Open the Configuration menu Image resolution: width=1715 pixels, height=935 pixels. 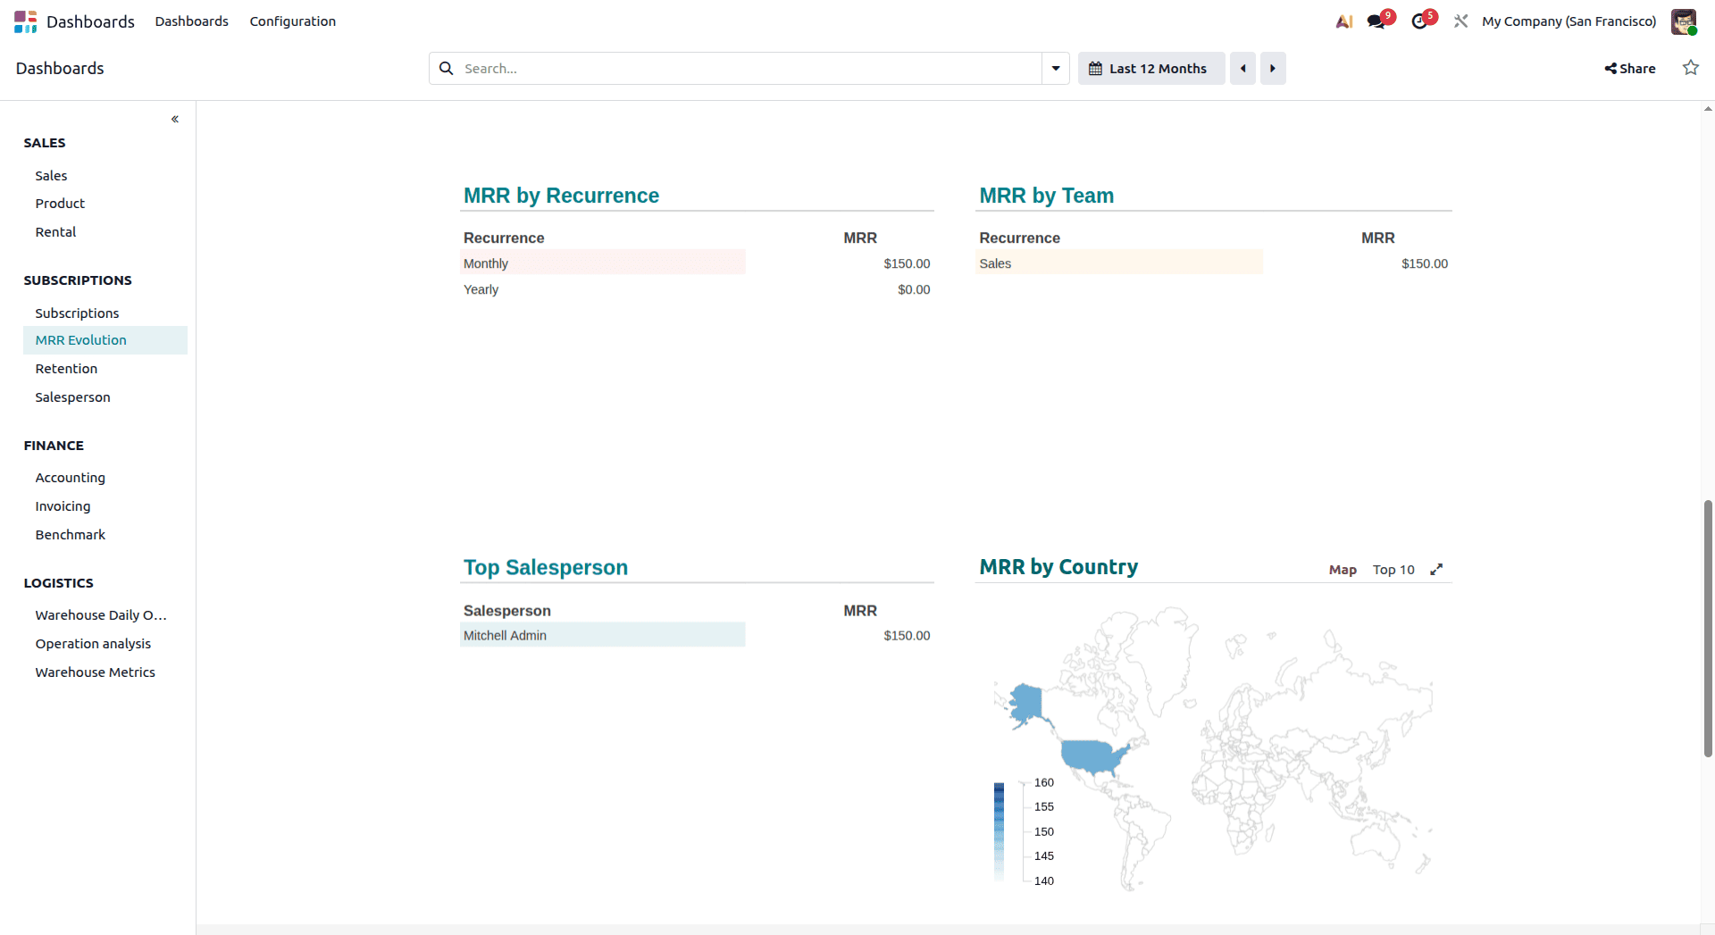[293, 21]
